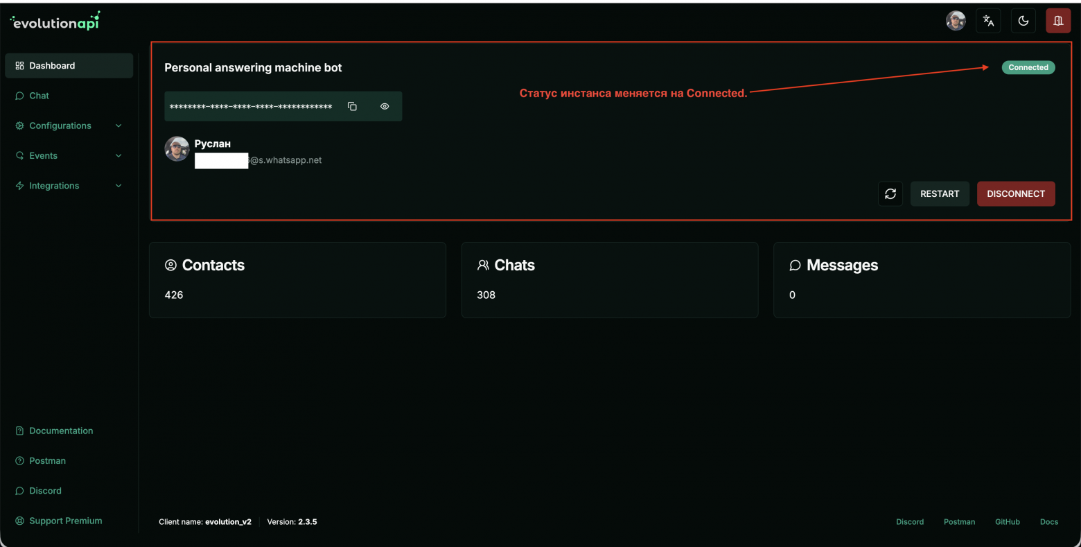The width and height of the screenshot is (1081, 547).
Task: Open Chat from the sidebar
Action: coord(39,96)
